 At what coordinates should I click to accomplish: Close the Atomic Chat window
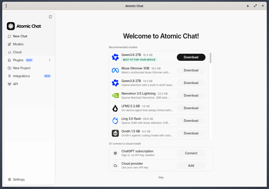point(263,6)
